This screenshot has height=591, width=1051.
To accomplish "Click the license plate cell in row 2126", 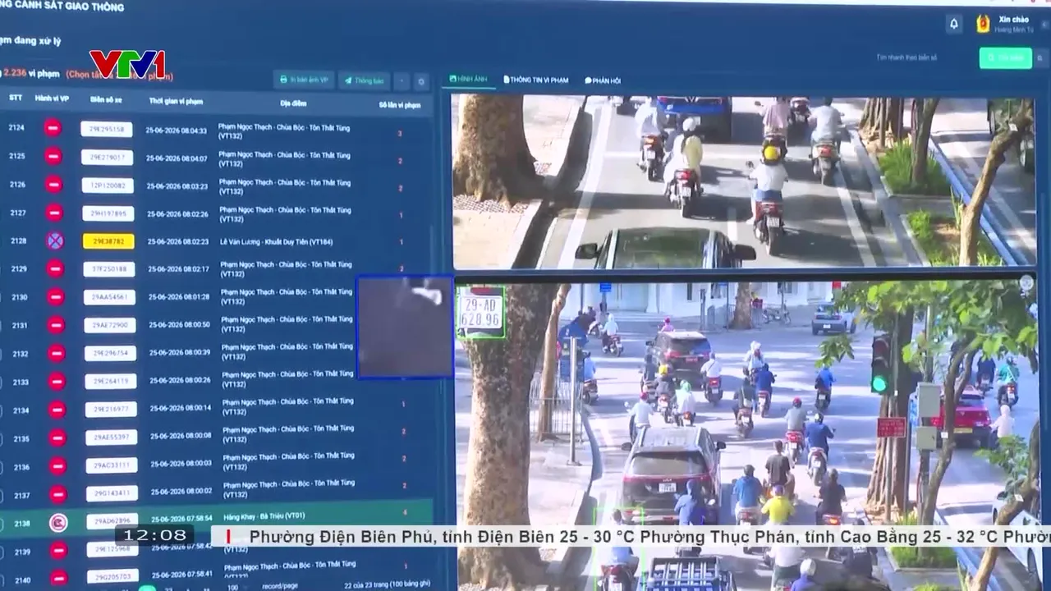I will 108,186.
